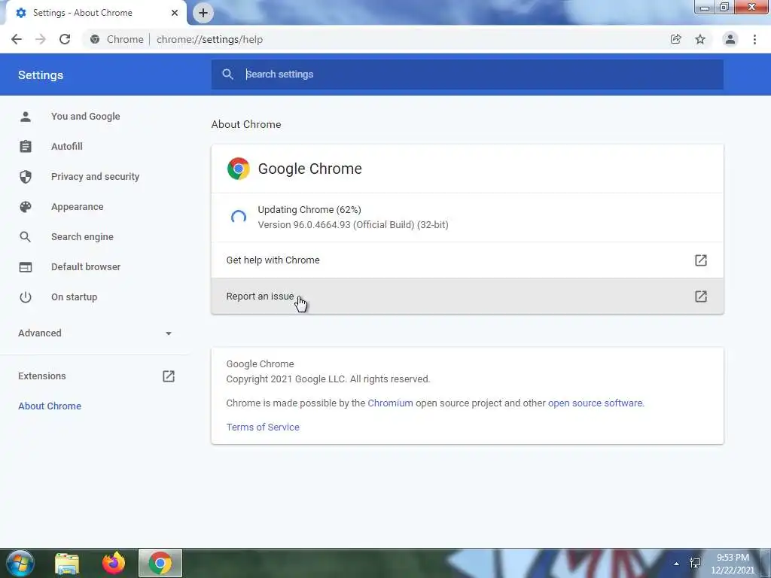Viewport: 771px width, 578px height.
Task: Click the person icon beside You and Google
Action: pyautogui.click(x=26, y=117)
